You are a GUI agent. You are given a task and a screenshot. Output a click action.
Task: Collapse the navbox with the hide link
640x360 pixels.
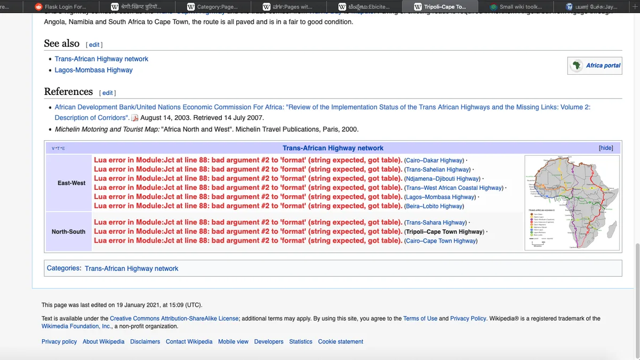[606, 148]
